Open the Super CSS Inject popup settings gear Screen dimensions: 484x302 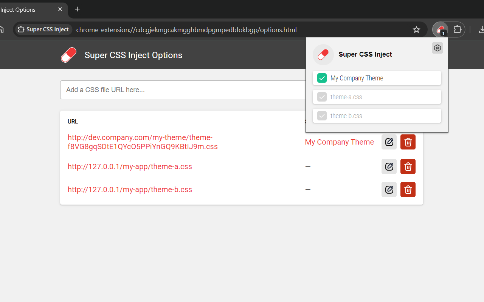point(437,48)
